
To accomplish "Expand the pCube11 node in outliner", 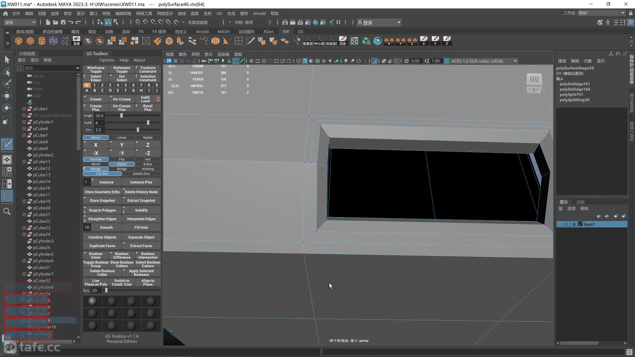I will click(24, 162).
